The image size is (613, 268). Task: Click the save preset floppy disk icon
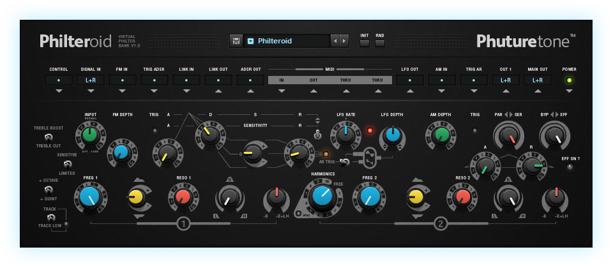click(236, 41)
